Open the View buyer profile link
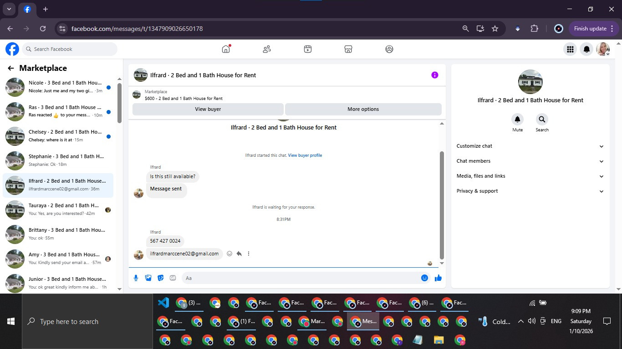Image resolution: width=622 pixels, height=349 pixels. 305,155
